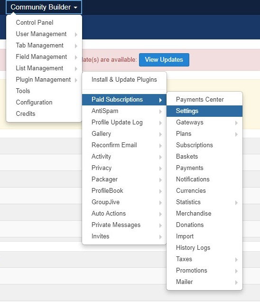Open the ProfileBook plugin submenu
Viewport: 260px width, 302px height.
[x=124, y=190]
